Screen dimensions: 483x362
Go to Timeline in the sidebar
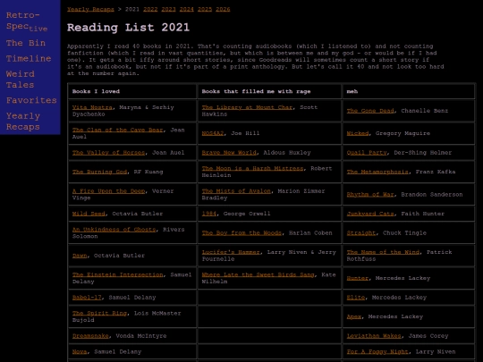point(29,58)
